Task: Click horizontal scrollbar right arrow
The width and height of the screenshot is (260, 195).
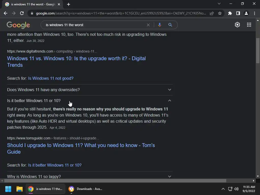Action: click(x=254, y=181)
